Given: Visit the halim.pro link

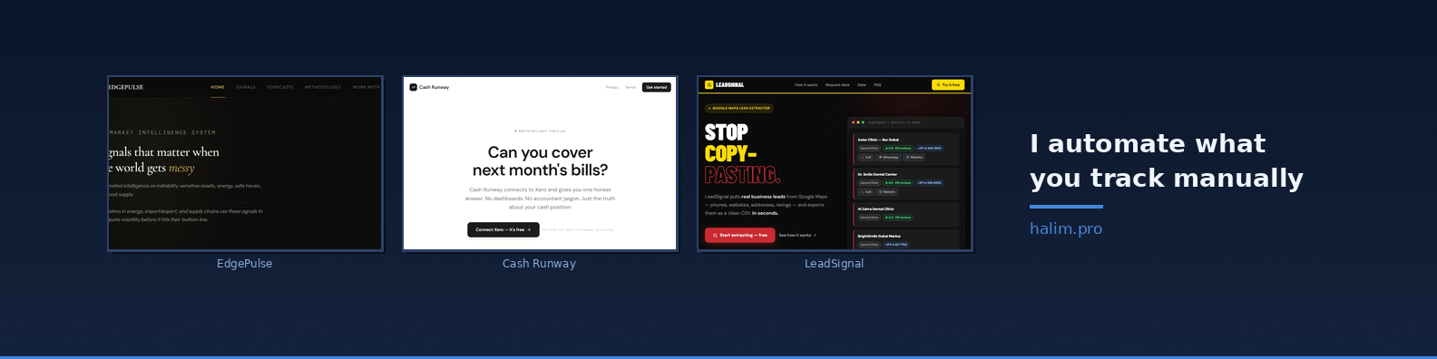Looking at the screenshot, I should [1066, 228].
